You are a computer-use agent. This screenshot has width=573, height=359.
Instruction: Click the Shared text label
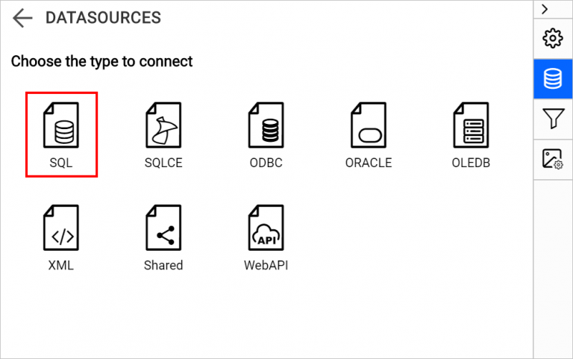coord(163,265)
